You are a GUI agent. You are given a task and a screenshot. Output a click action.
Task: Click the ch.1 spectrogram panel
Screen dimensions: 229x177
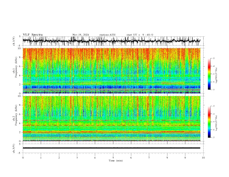(112, 71)
